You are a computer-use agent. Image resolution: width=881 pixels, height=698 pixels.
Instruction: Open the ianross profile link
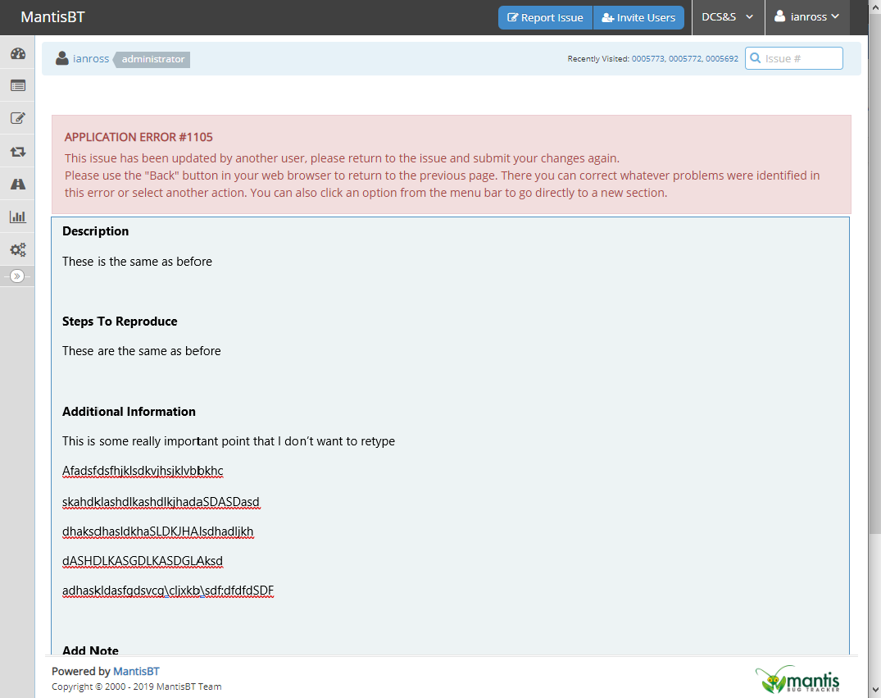click(x=90, y=59)
